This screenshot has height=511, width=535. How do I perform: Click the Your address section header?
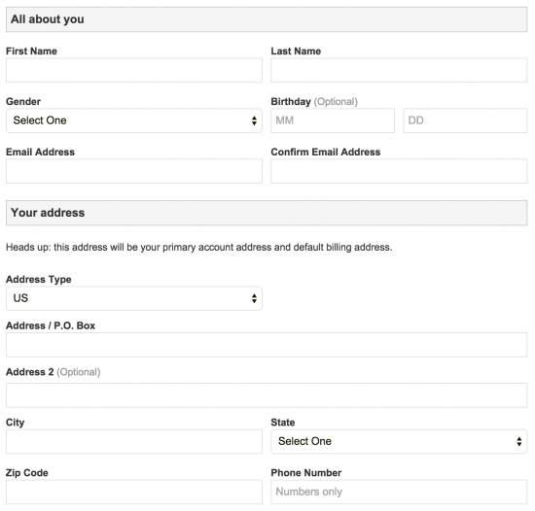pos(267,213)
